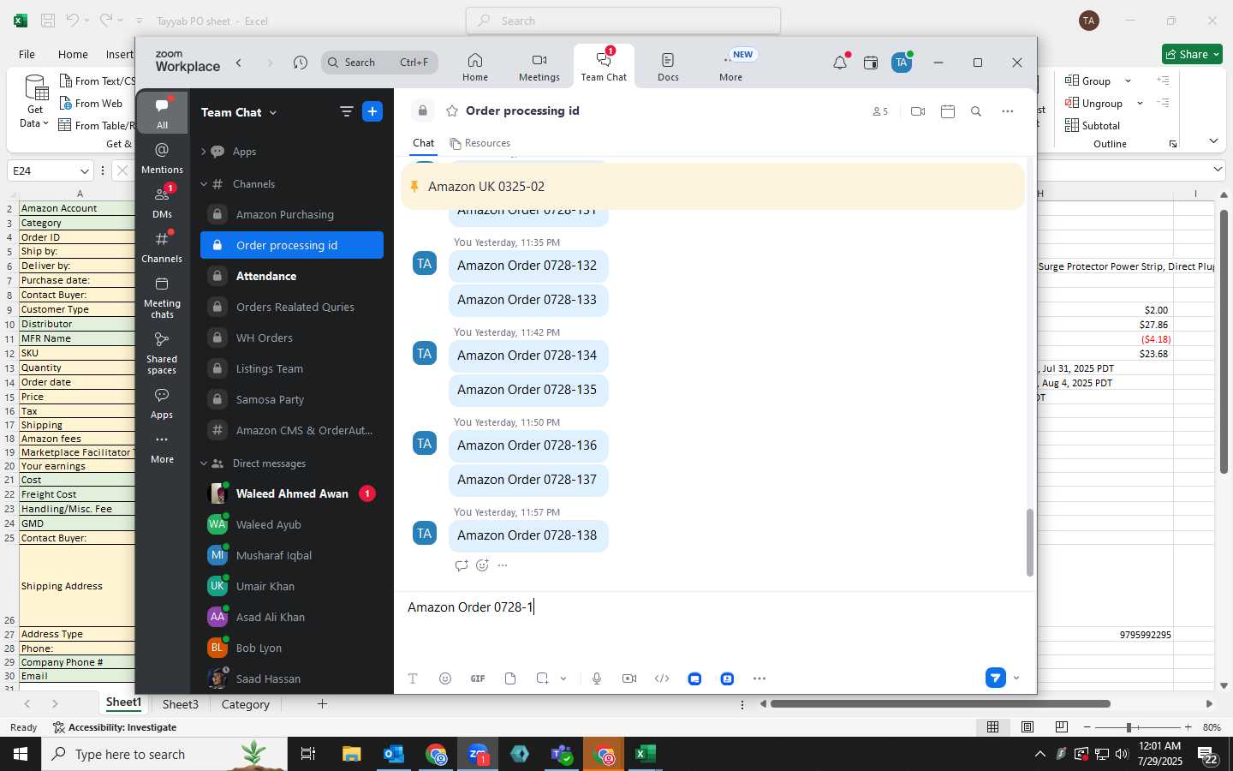Open Shared spaces in the sidebar
This screenshot has height=771, width=1233.
click(162, 353)
